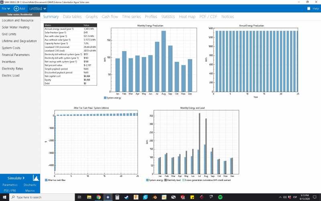Open the Parametrics simulation option
This screenshot has width=321, height=201.
coord(10,185)
